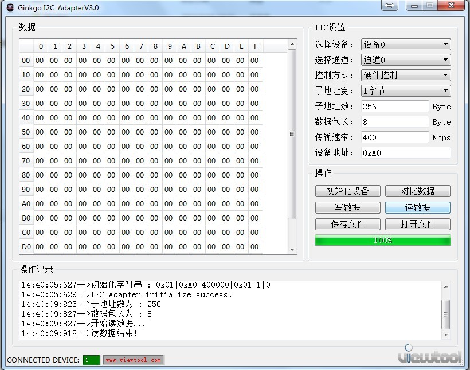
Task: Click the cell at row 70 column F
Action: (254, 160)
